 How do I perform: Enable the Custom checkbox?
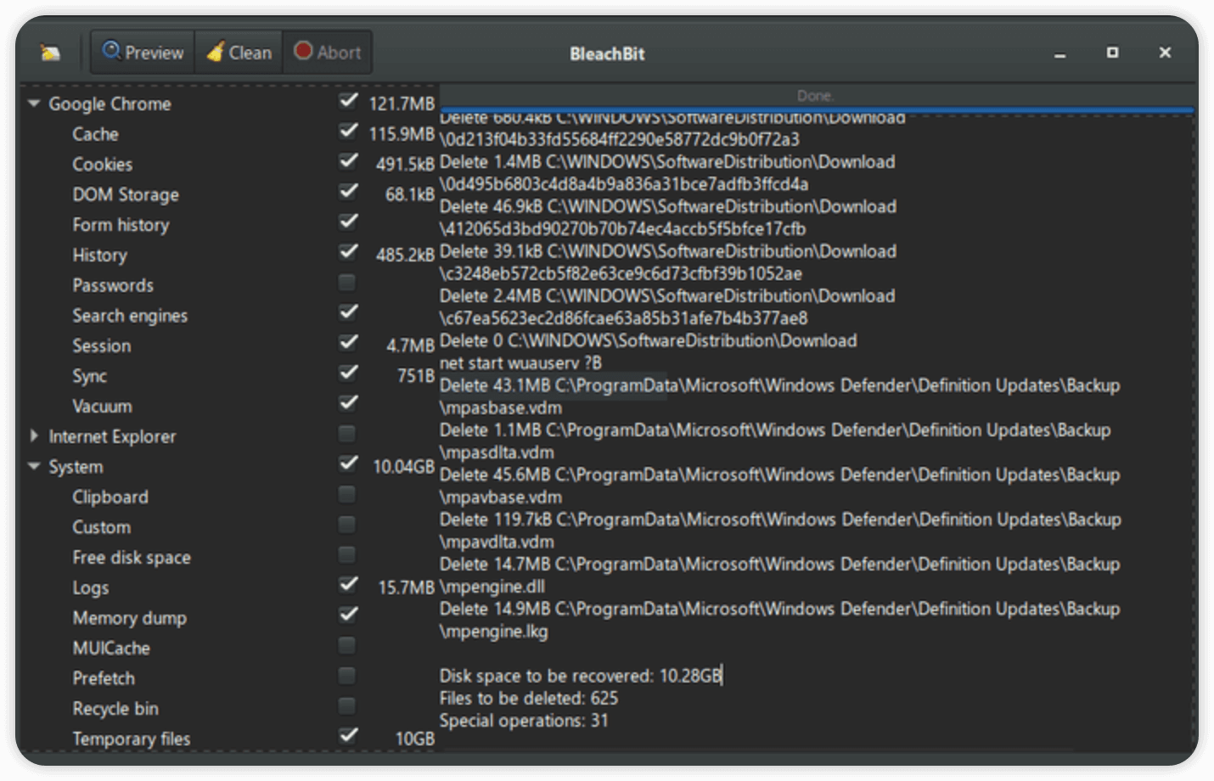point(347,525)
